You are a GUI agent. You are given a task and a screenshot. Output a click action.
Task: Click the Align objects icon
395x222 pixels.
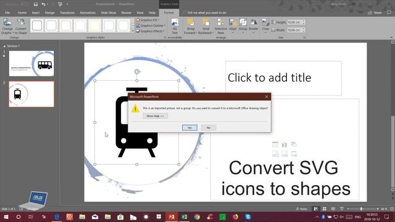[x=233, y=26]
